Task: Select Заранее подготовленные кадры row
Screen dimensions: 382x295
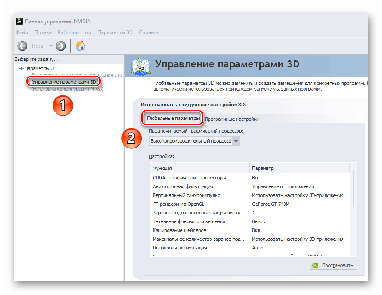Action: coord(250,213)
